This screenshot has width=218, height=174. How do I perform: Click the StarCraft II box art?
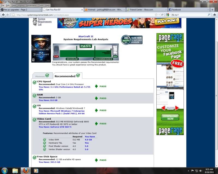click(x=41, y=49)
